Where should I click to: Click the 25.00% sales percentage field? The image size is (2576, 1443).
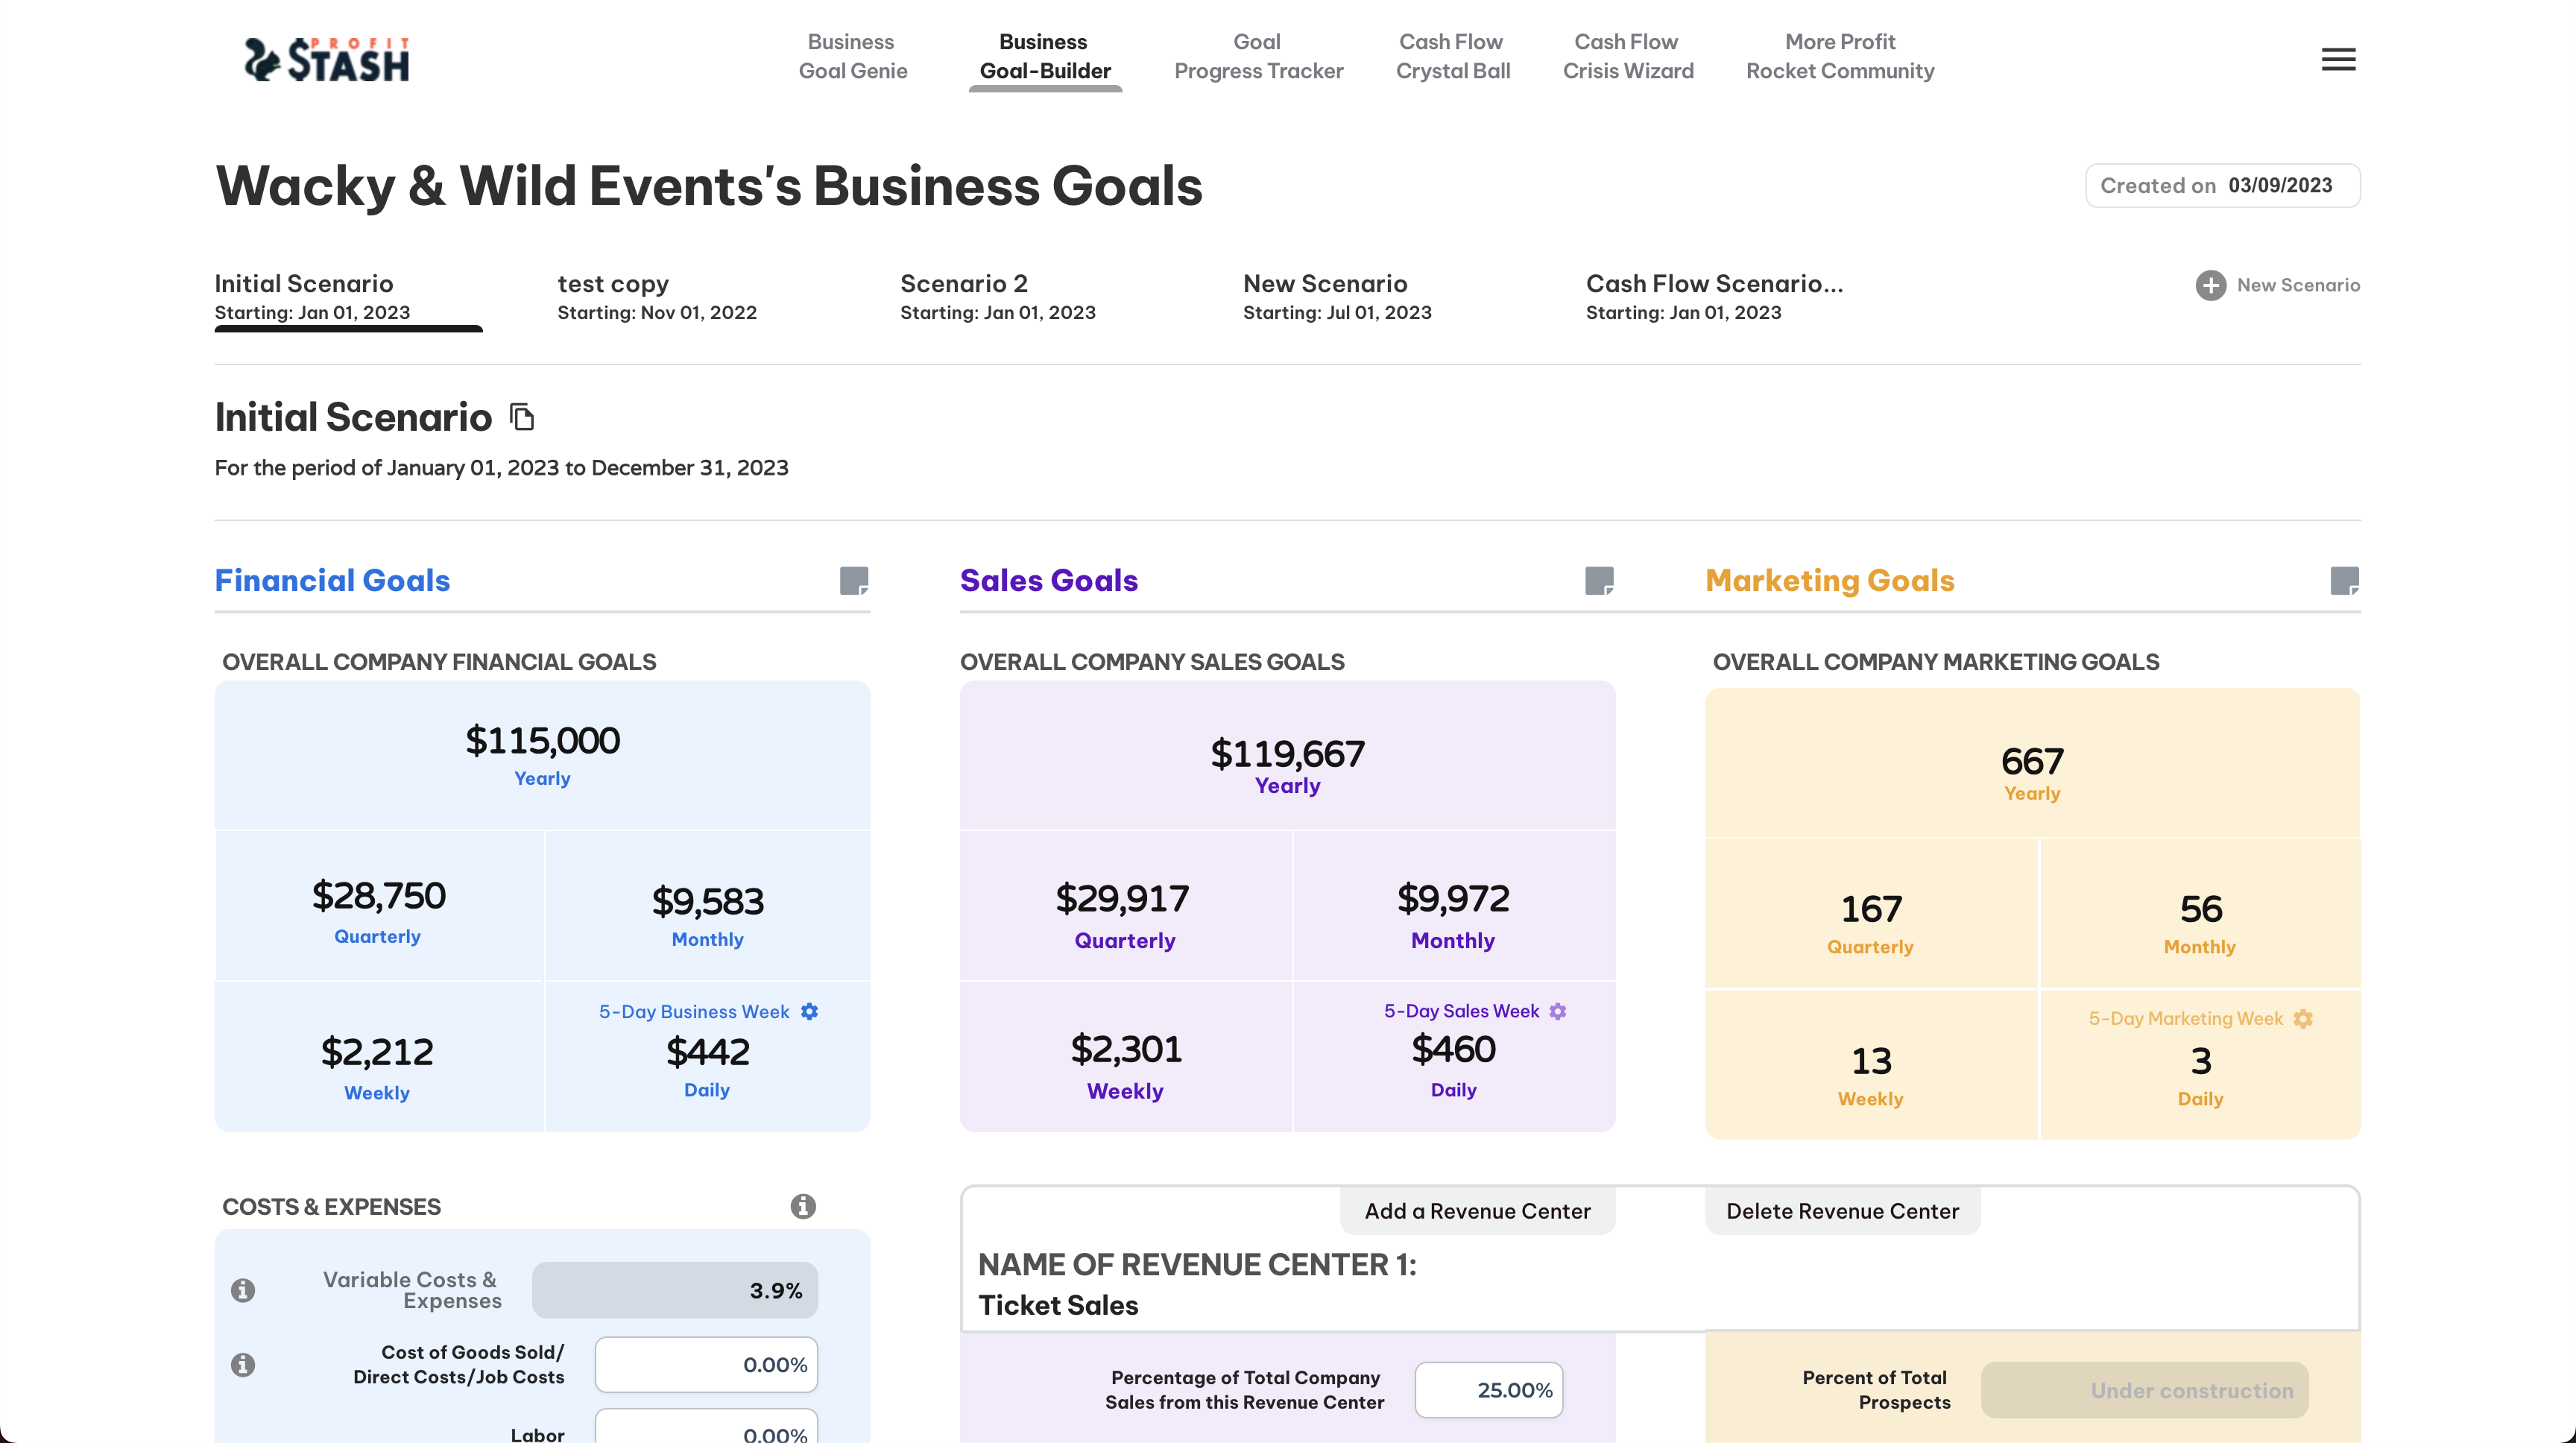click(x=1488, y=1389)
